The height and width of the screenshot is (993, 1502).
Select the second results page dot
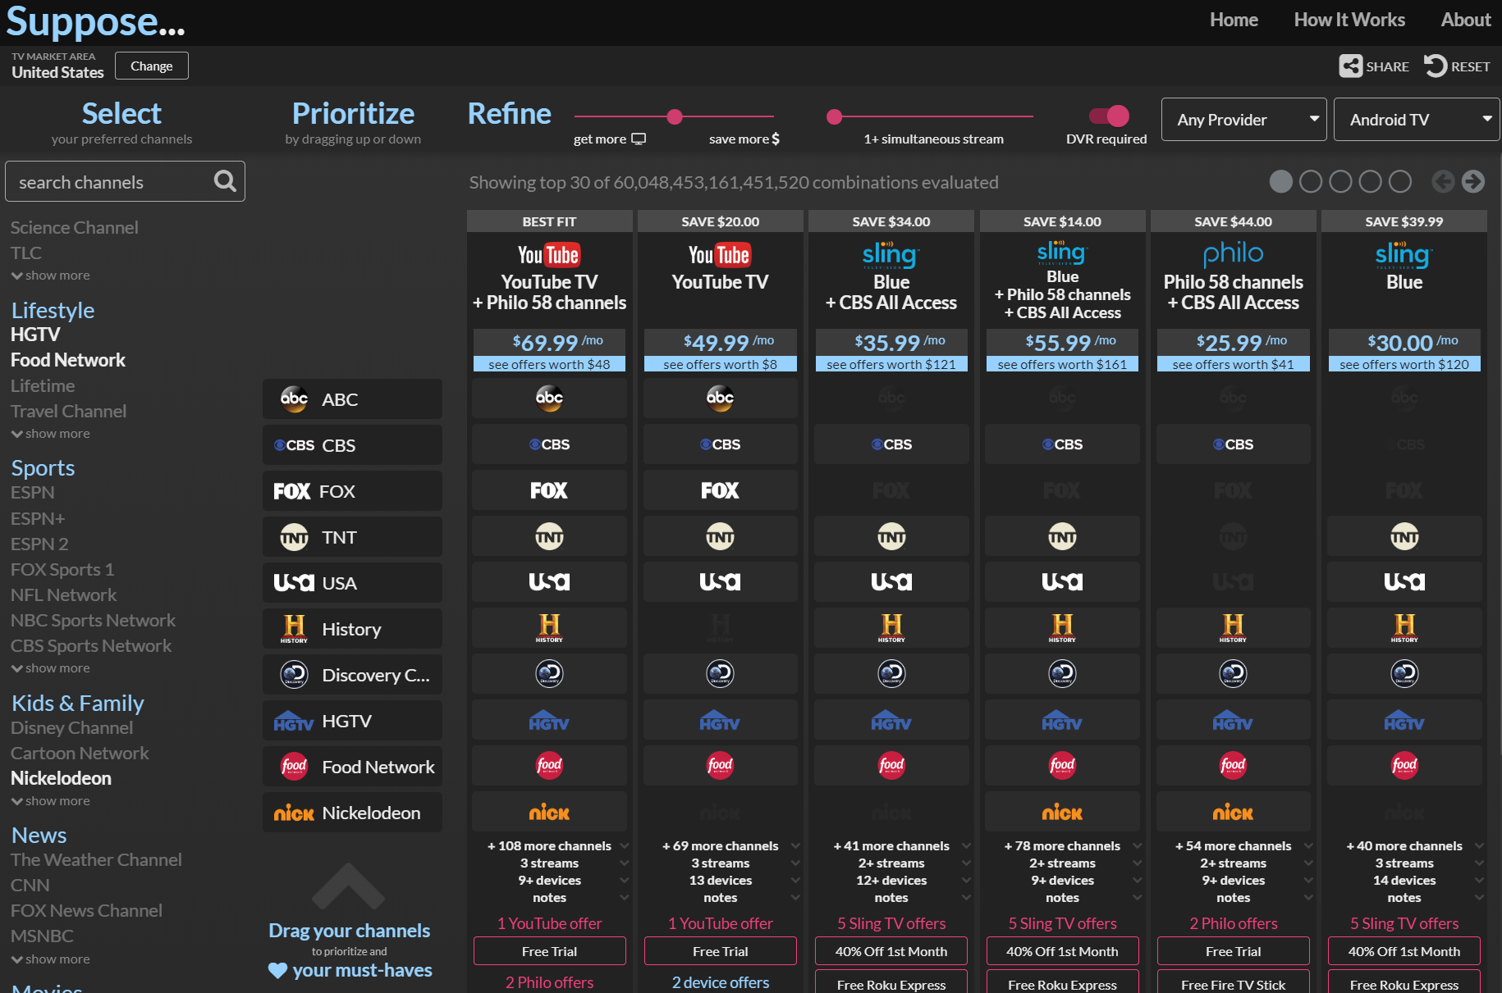(x=1311, y=181)
